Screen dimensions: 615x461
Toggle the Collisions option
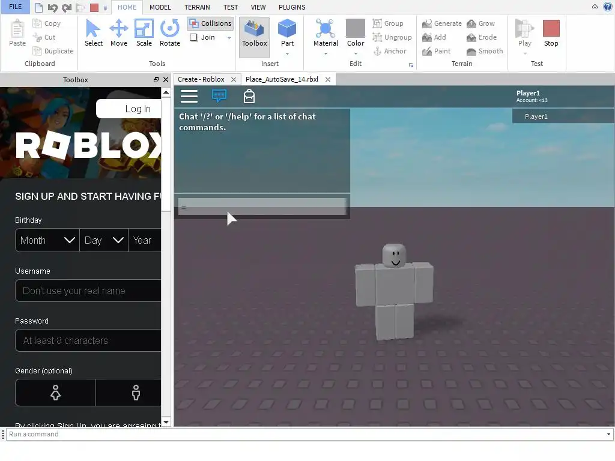coord(211,23)
